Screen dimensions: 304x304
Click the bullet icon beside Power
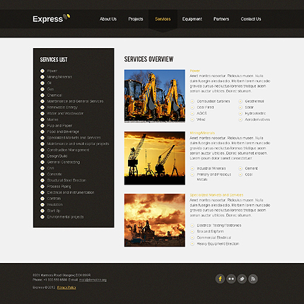tap(42, 71)
